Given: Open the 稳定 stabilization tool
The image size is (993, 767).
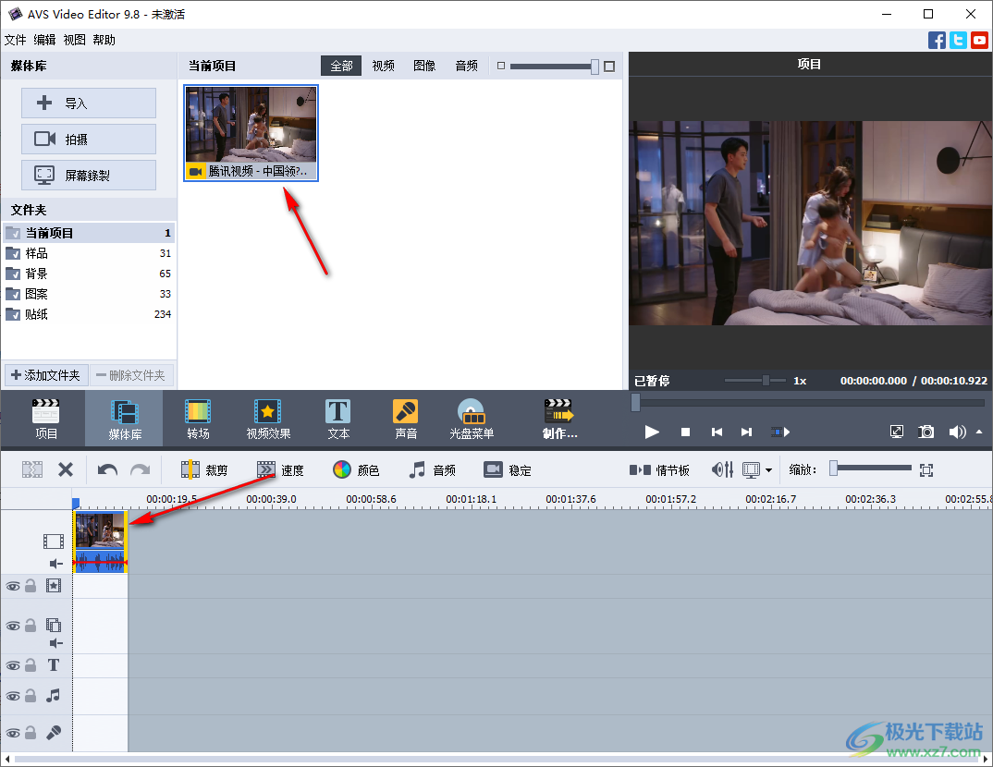Looking at the screenshot, I should [x=508, y=469].
